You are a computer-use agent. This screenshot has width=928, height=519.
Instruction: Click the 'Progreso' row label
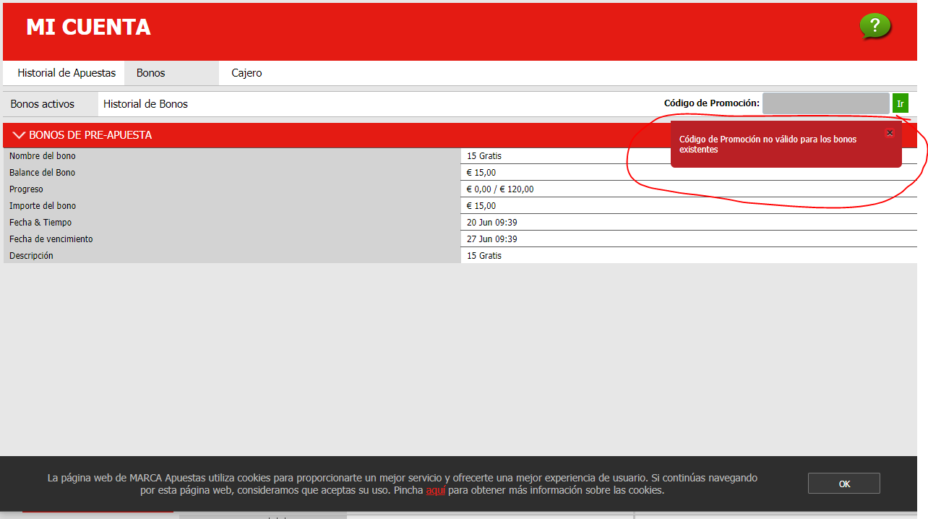(26, 189)
